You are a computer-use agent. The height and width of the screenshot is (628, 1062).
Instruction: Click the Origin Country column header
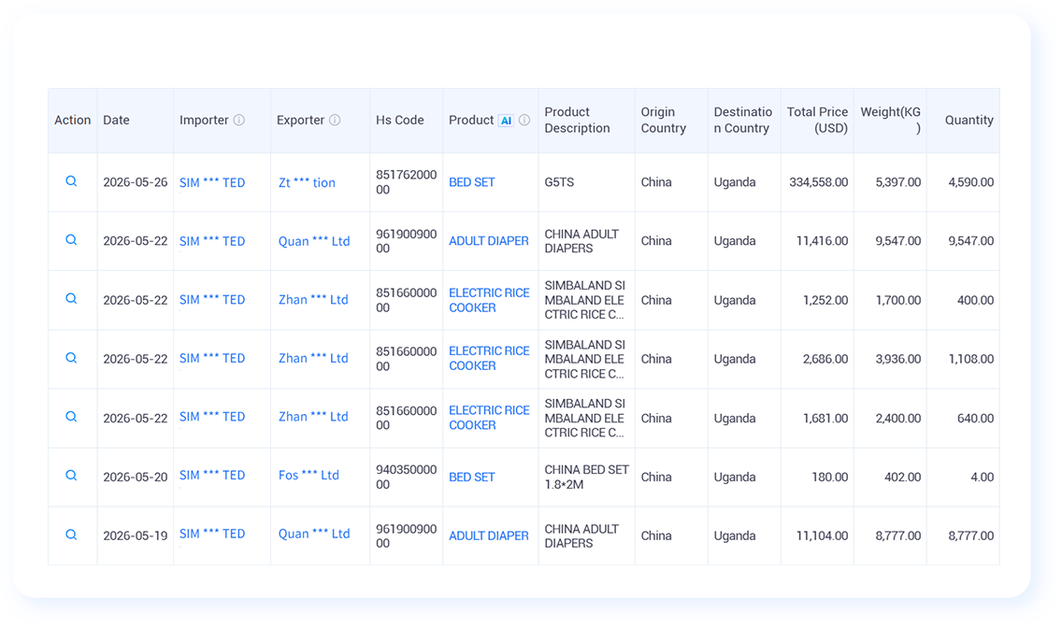664,120
